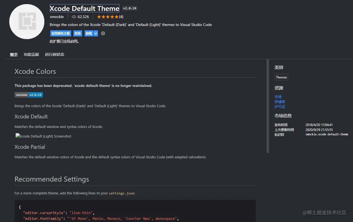Open the uninstall (卸载) dropdown arrow

(96, 33)
